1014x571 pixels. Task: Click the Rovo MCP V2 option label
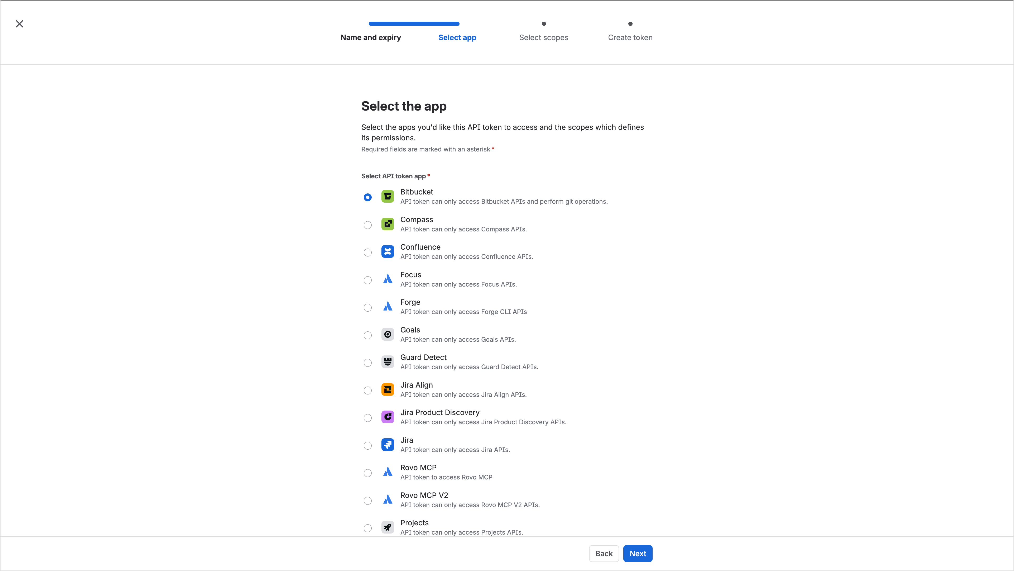424,495
